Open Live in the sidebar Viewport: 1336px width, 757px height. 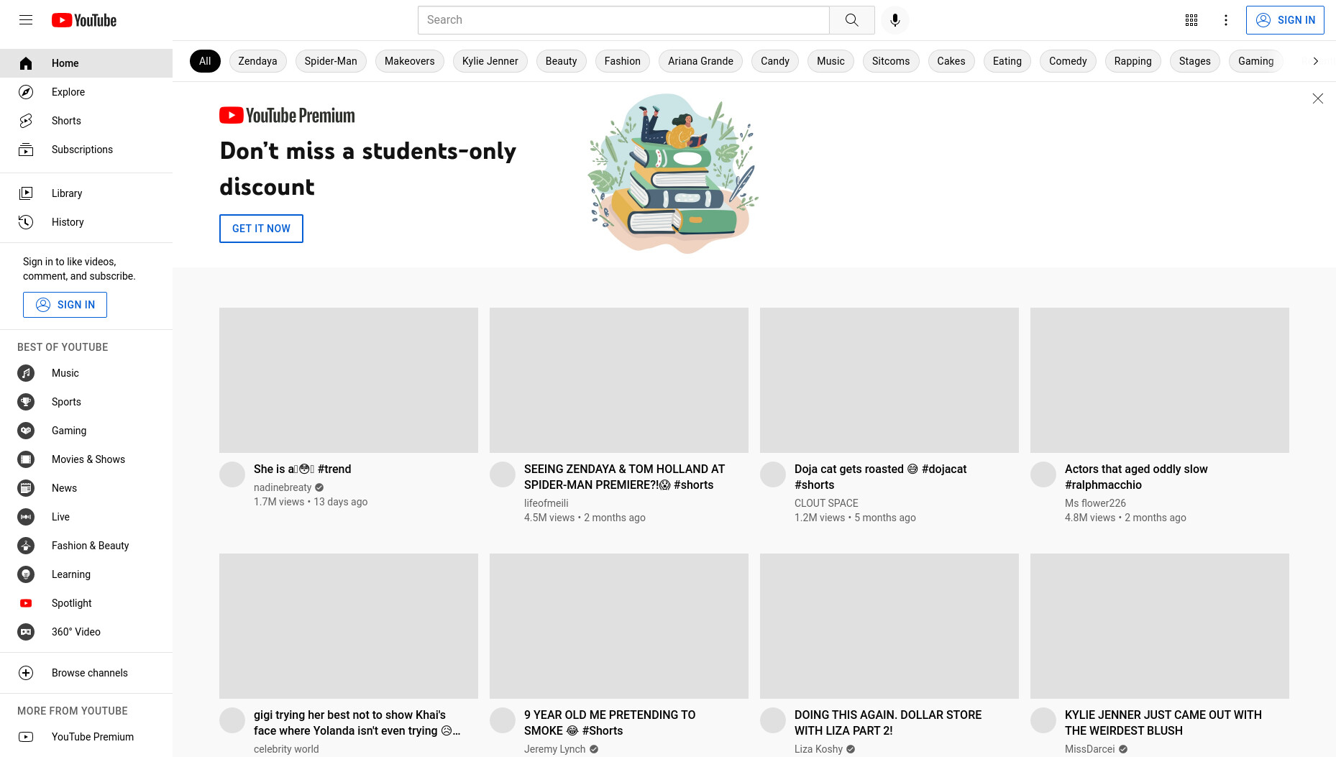pyautogui.click(x=86, y=517)
